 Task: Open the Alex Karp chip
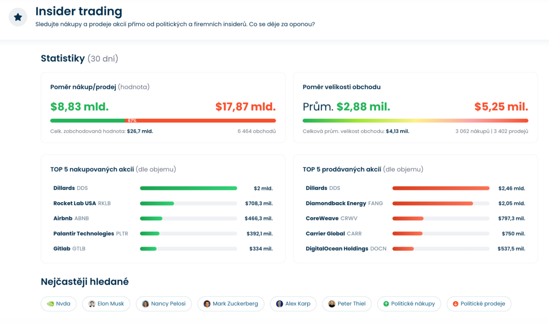click(293, 304)
